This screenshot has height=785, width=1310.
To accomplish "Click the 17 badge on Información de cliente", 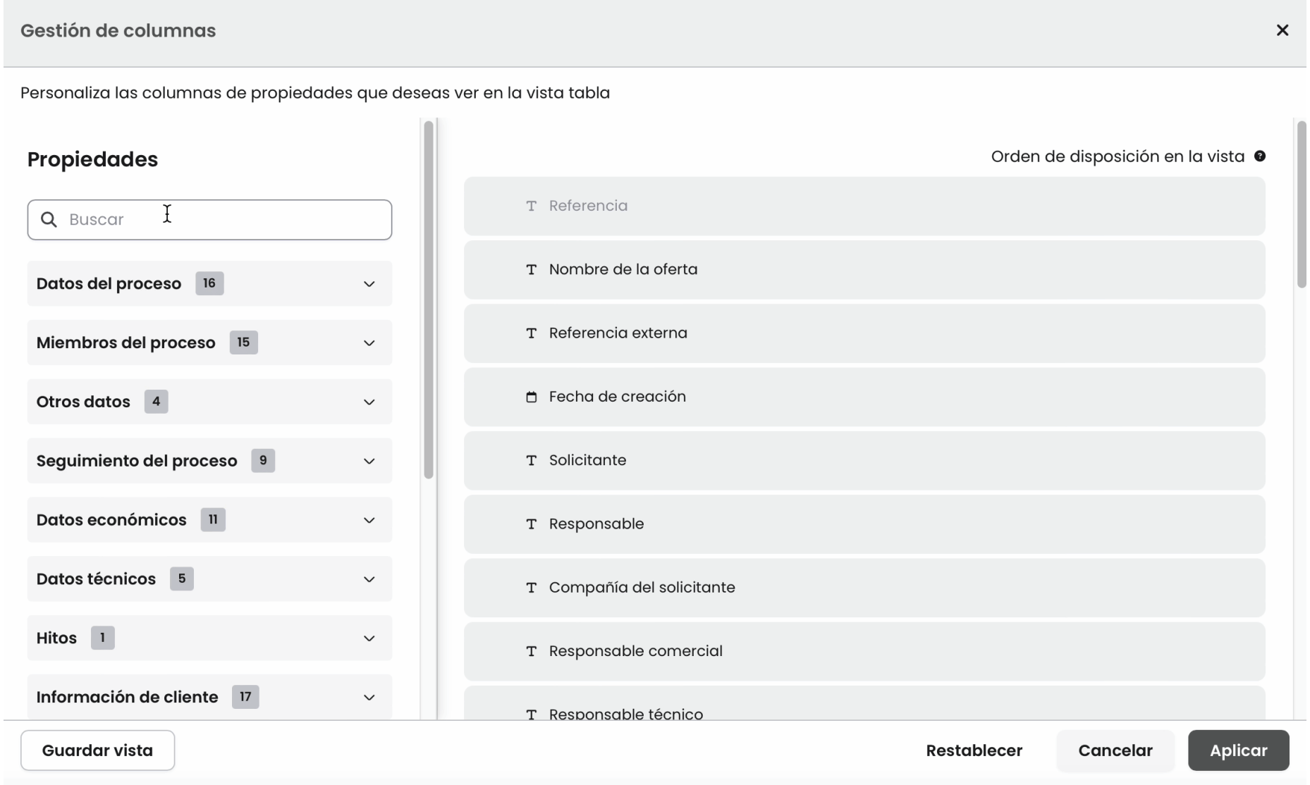I will coord(245,698).
